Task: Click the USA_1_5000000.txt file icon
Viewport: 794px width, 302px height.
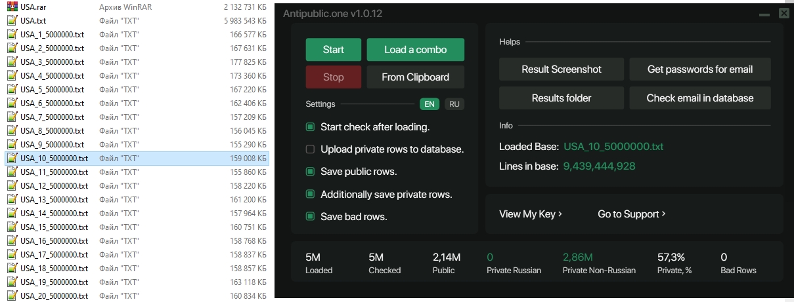Action: (x=12, y=34)
